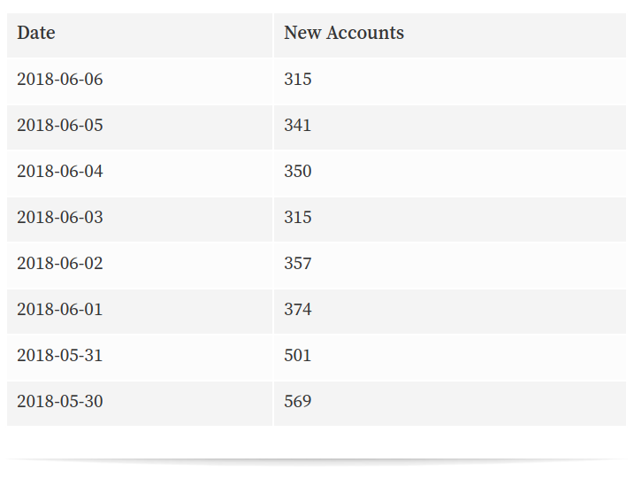634x478 pixels.
Task: Click the value 357 in New Accounts
Action: 298,264
